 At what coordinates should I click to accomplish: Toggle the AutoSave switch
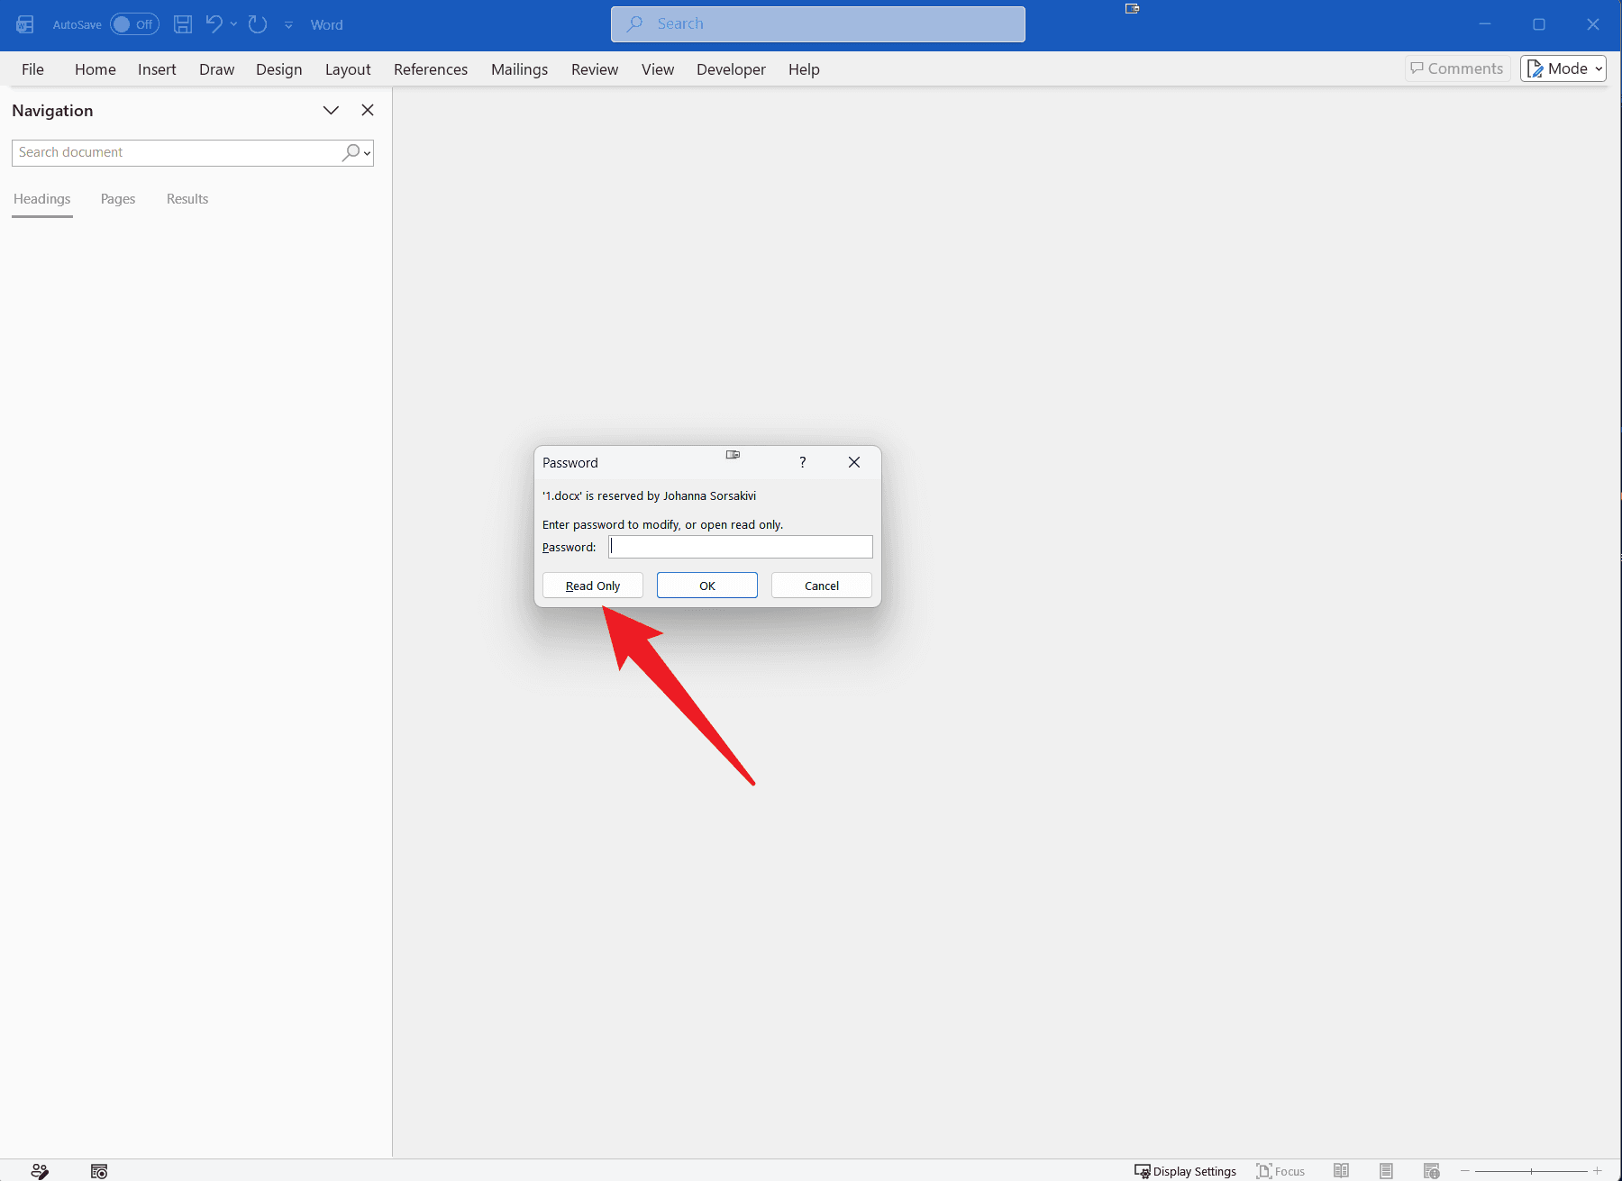pyautogui.click(x=134, y=24)
